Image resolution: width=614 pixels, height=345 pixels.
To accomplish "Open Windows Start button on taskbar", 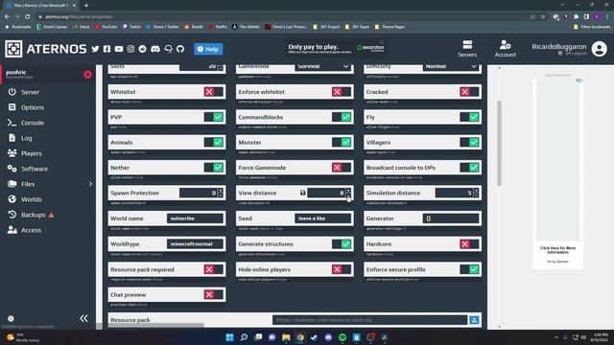I will pyautogui.click(x=230, y=337).
